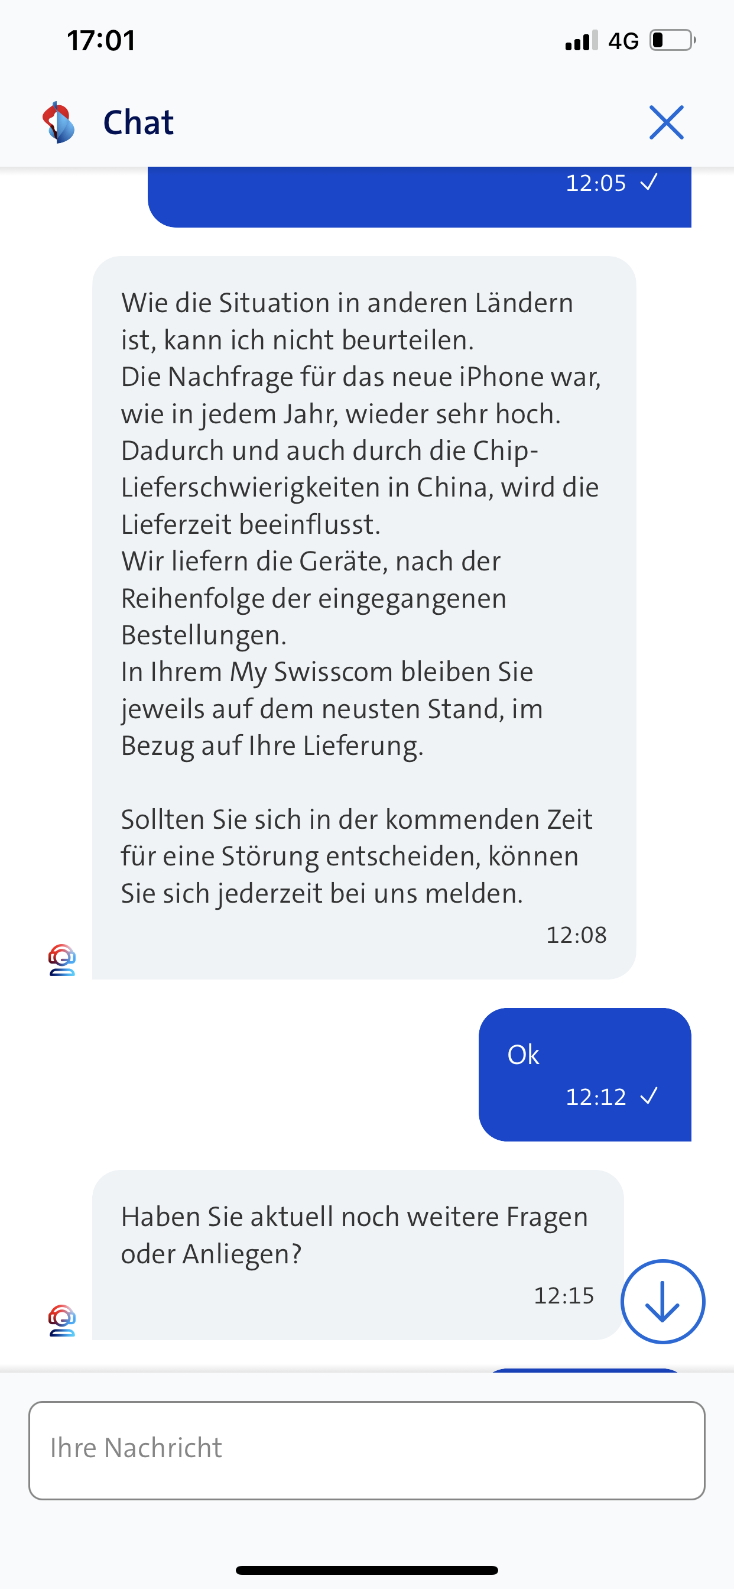Tap the "Chat" header title
734x1589 pixels.
pyautogui.click(x=138, y=122)
